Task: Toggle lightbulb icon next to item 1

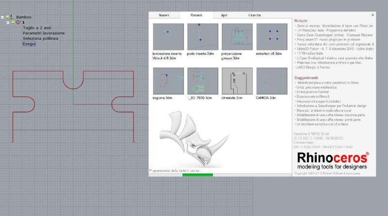Action: 13,22
